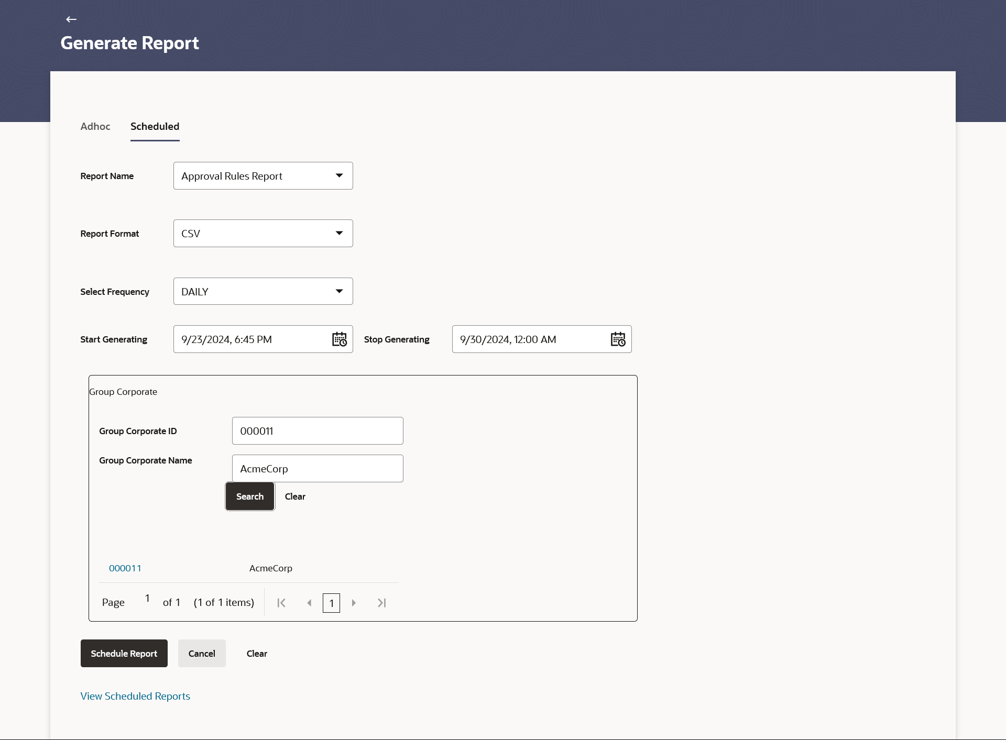Viewport: 1006px width, 740px height.
Task: Go to next page of results
Action: tap(354, 603)
